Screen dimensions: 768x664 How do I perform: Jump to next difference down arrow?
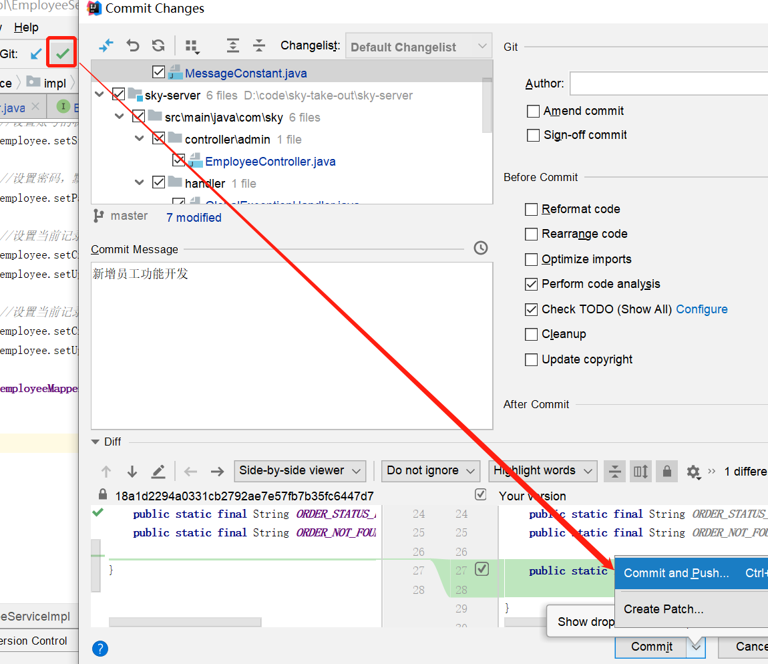coord(132,472)
